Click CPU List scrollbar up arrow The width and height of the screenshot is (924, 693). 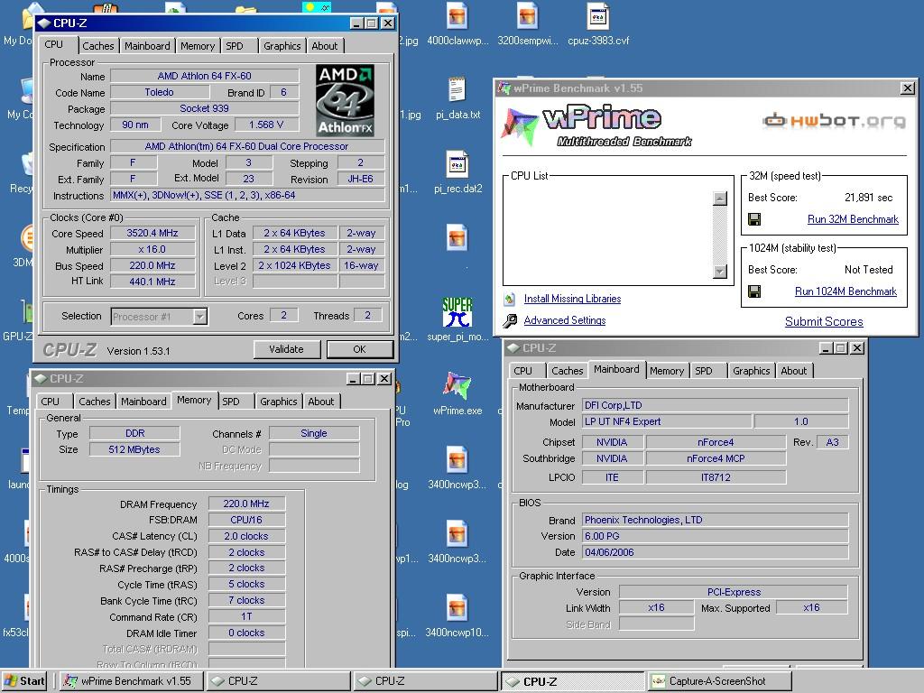(719, 198)
